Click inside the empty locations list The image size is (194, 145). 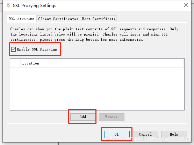[x=97, y=89]
